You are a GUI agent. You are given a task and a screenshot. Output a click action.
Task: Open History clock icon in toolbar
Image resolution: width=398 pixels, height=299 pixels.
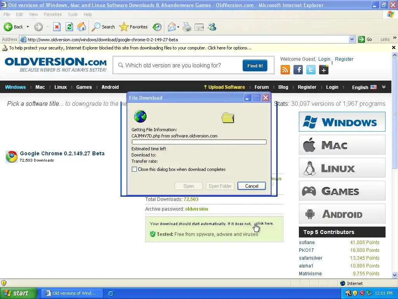coord(157,27)
